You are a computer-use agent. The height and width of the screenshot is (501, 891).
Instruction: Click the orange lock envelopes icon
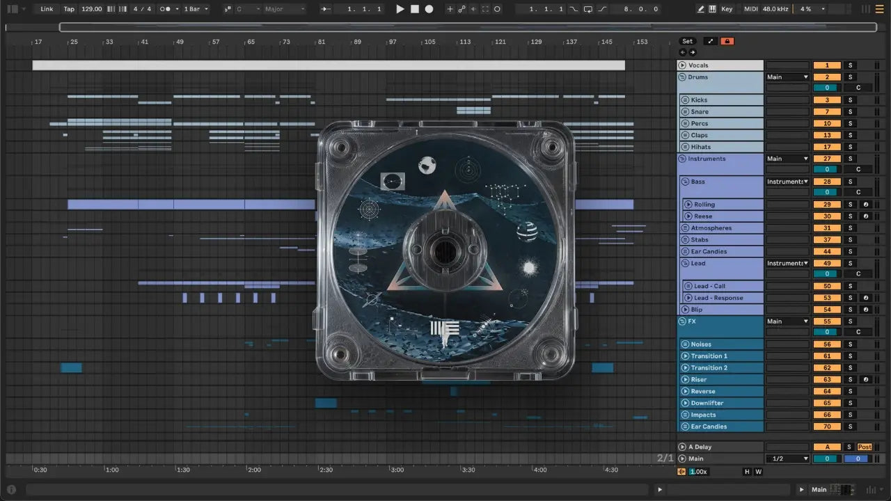pyautogui.click(x=727, y=41)
